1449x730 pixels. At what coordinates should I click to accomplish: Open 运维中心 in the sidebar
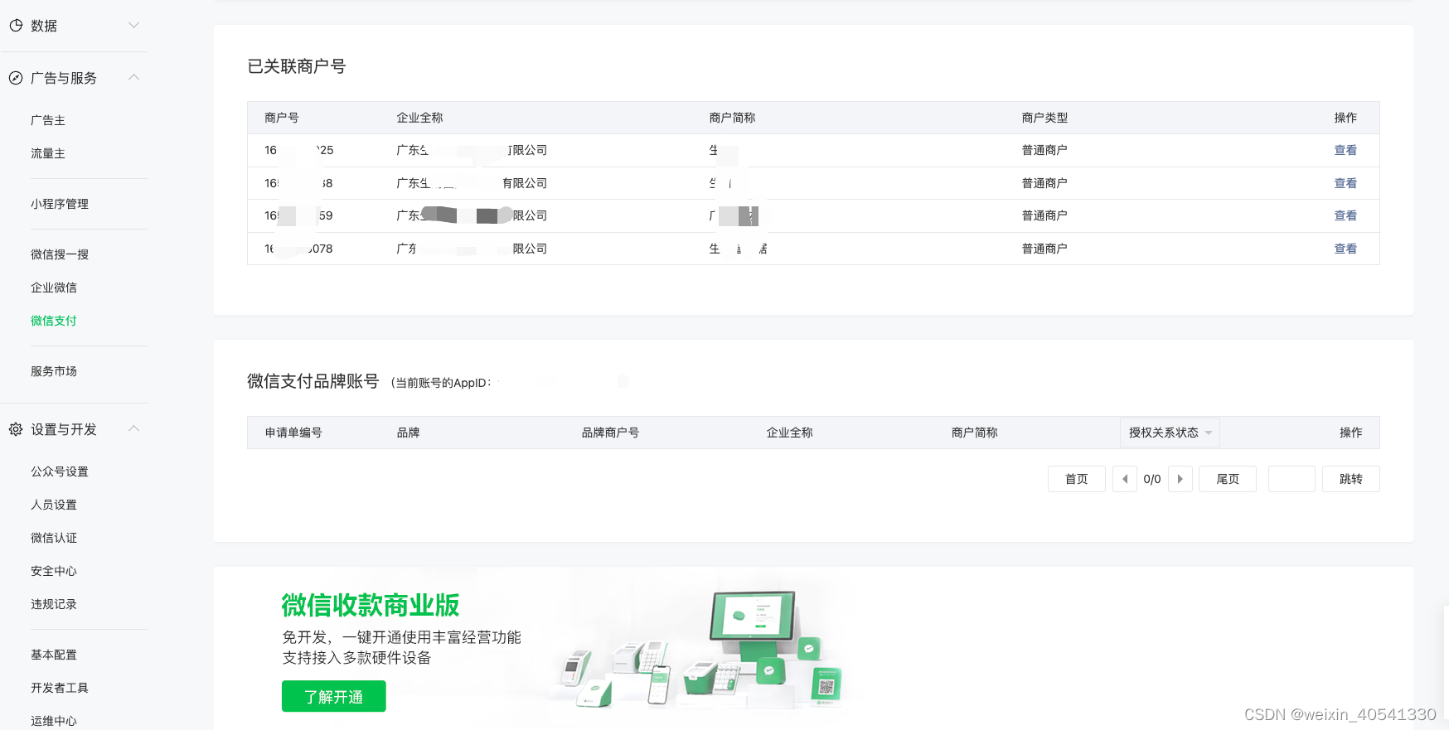coord(54,721)
